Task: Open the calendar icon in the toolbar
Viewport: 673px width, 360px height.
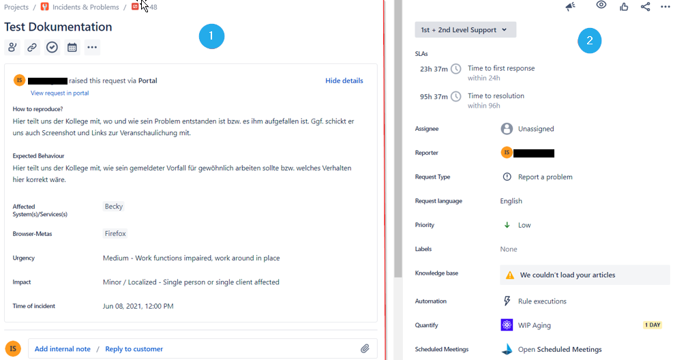Action: tap(72, 47)
